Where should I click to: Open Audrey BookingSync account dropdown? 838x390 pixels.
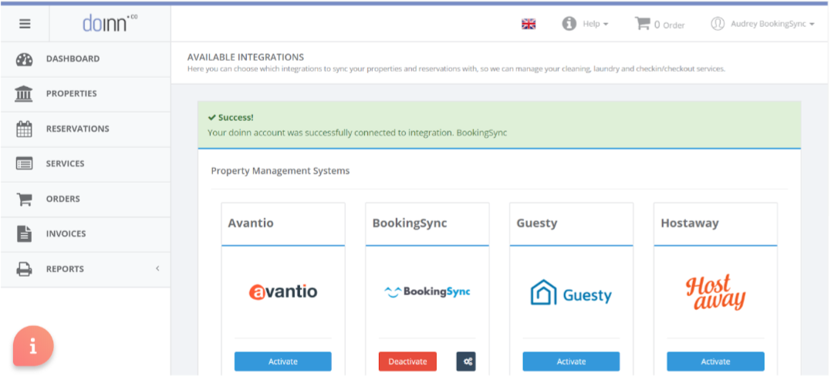[x=772, y=24]
